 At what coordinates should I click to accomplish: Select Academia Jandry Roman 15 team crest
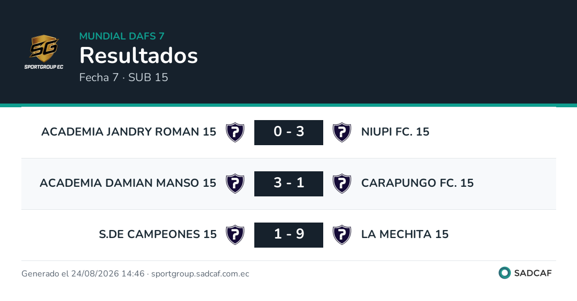coord(235,132)
